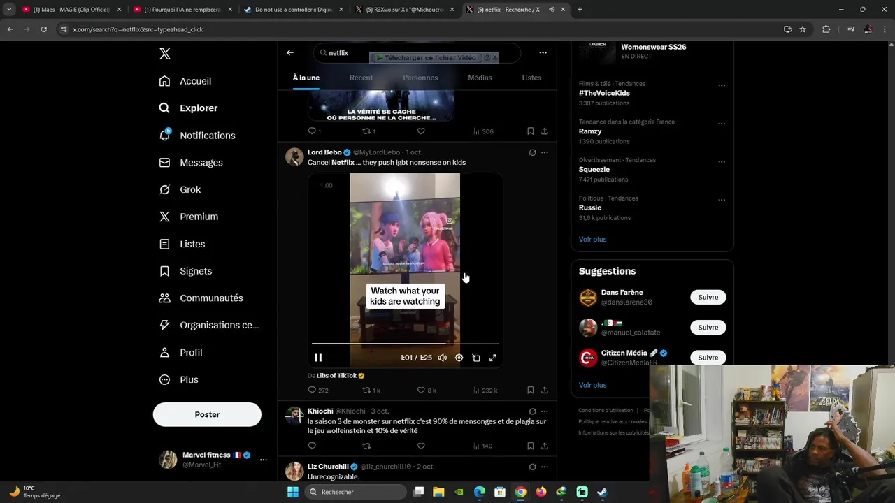The image size is (895, 503).
Task: Switch to the Maes - MAGIE tab
Action: pyautogui.click(x=71, y=10)
